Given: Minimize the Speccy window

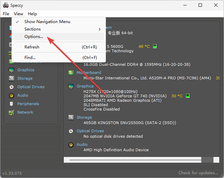Looking at the screenshot, I should point(185,5).
